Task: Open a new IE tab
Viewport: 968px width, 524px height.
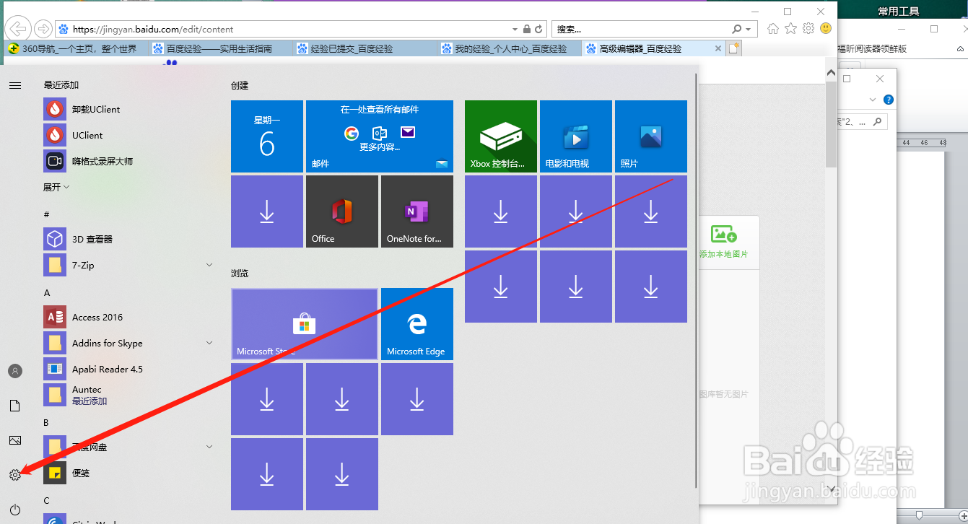Action: 734,49
